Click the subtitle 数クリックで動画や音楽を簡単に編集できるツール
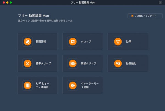The width and height of the screenshot is (165, 111). point(45,21)
